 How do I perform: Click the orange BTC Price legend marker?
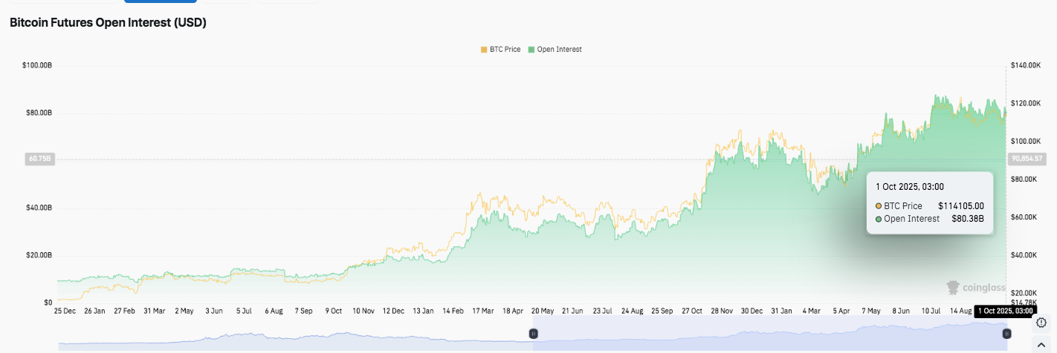484,50
